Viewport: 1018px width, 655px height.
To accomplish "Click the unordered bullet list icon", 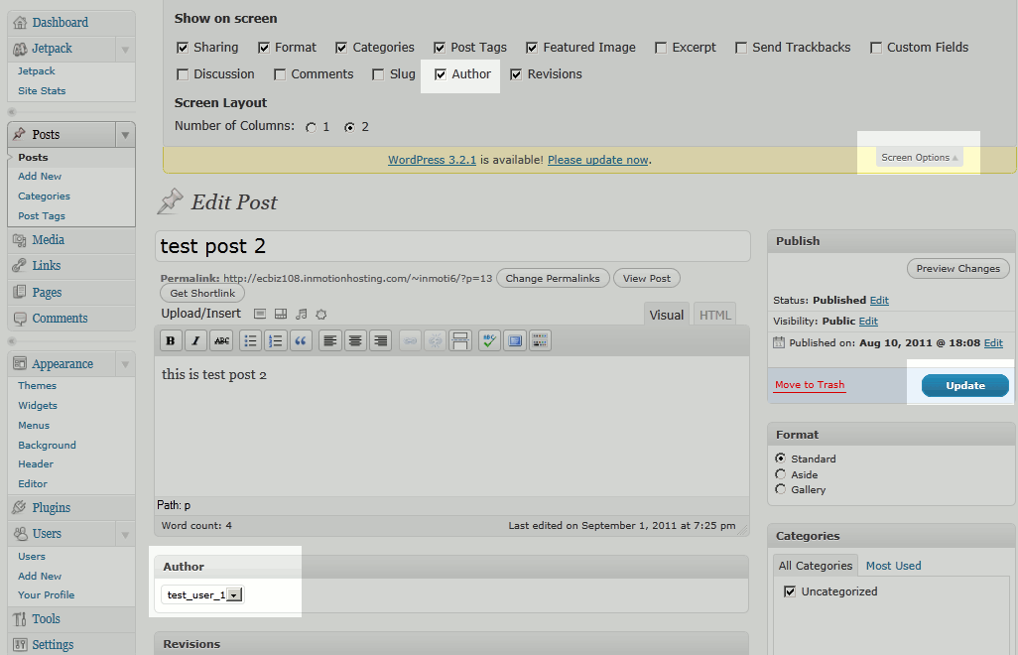I will [x=251, y=340].
